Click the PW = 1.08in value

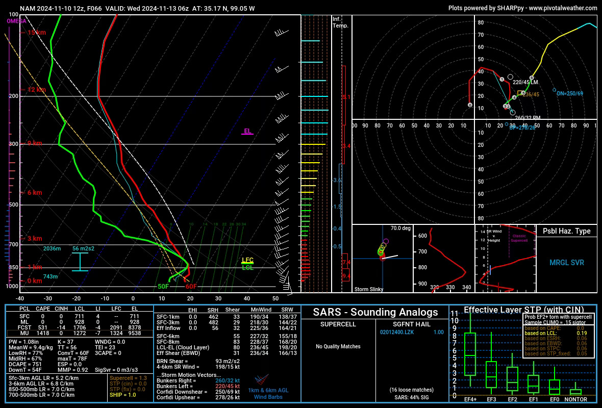point(23,342)
